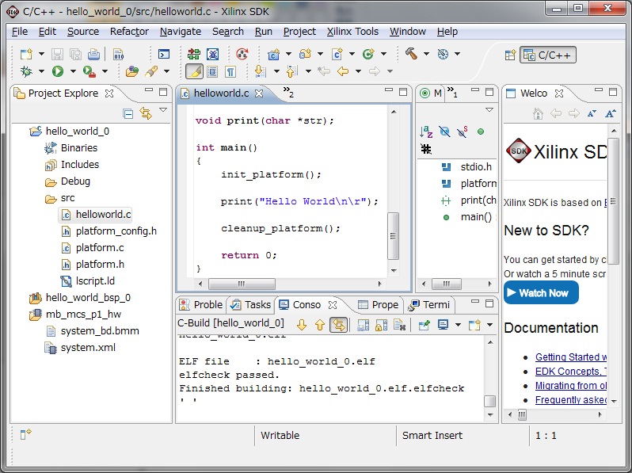Open Outline view menu triangle
Image resolution: width=632 pixels, height=473 pixels.
click(489, 109)
